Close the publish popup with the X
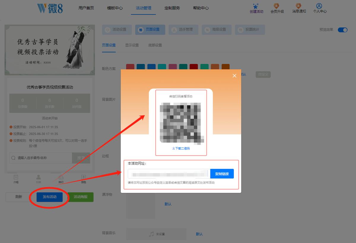The width and height of the screenshot is (356, 243). (x=234, y=76)
